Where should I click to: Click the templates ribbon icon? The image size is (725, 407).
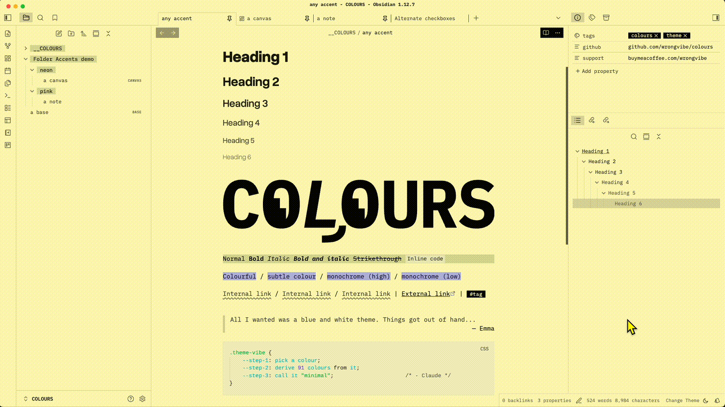tap(8, 83)
